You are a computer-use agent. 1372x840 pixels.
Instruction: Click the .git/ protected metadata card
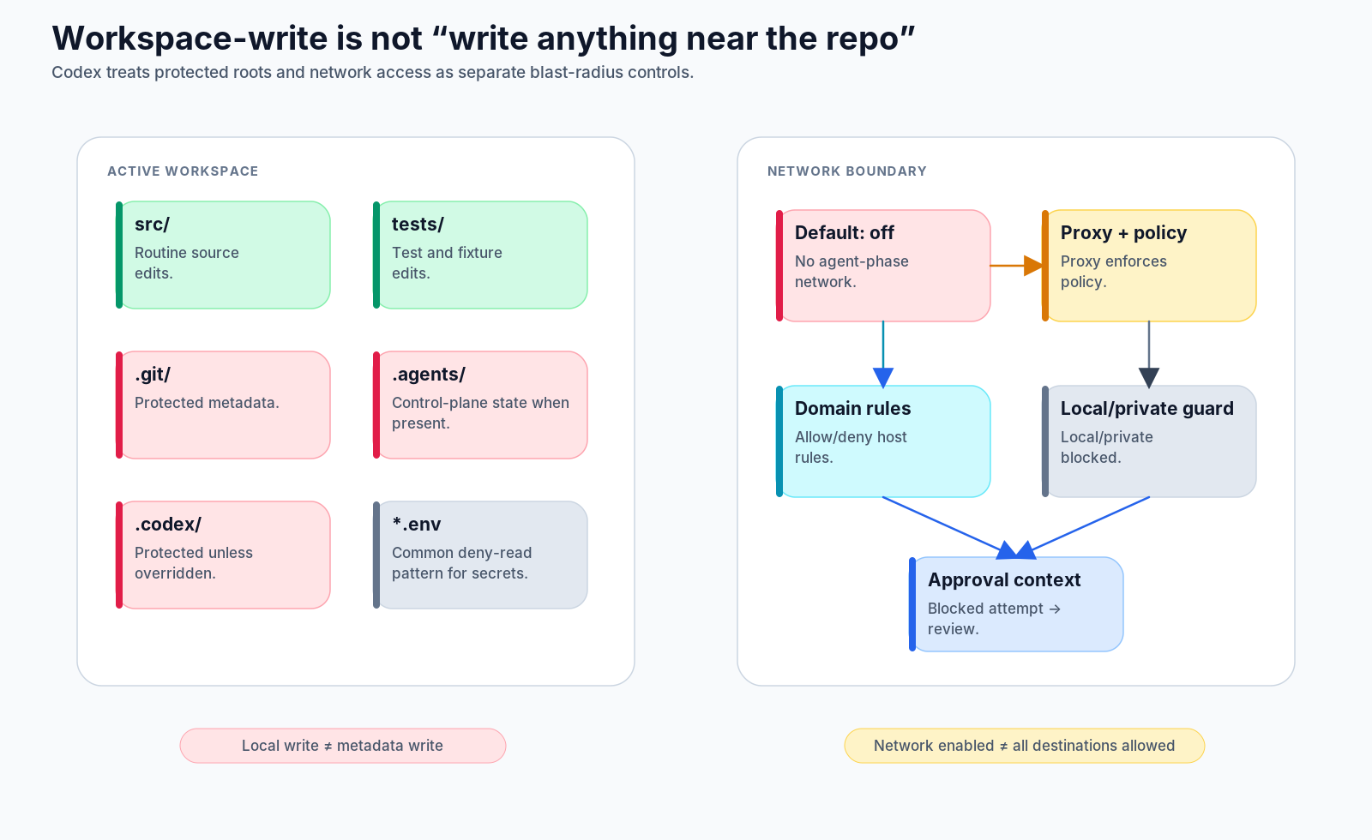point(223,405)
